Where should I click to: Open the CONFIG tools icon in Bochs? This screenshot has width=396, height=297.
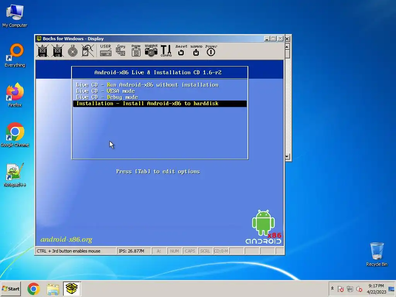click(x=166, y=51)
